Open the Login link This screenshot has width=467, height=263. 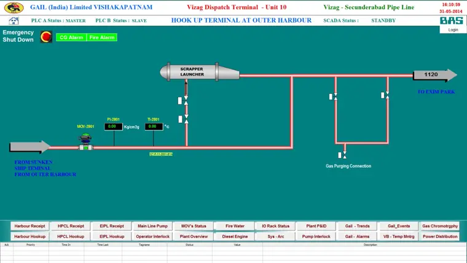point(453,29)
